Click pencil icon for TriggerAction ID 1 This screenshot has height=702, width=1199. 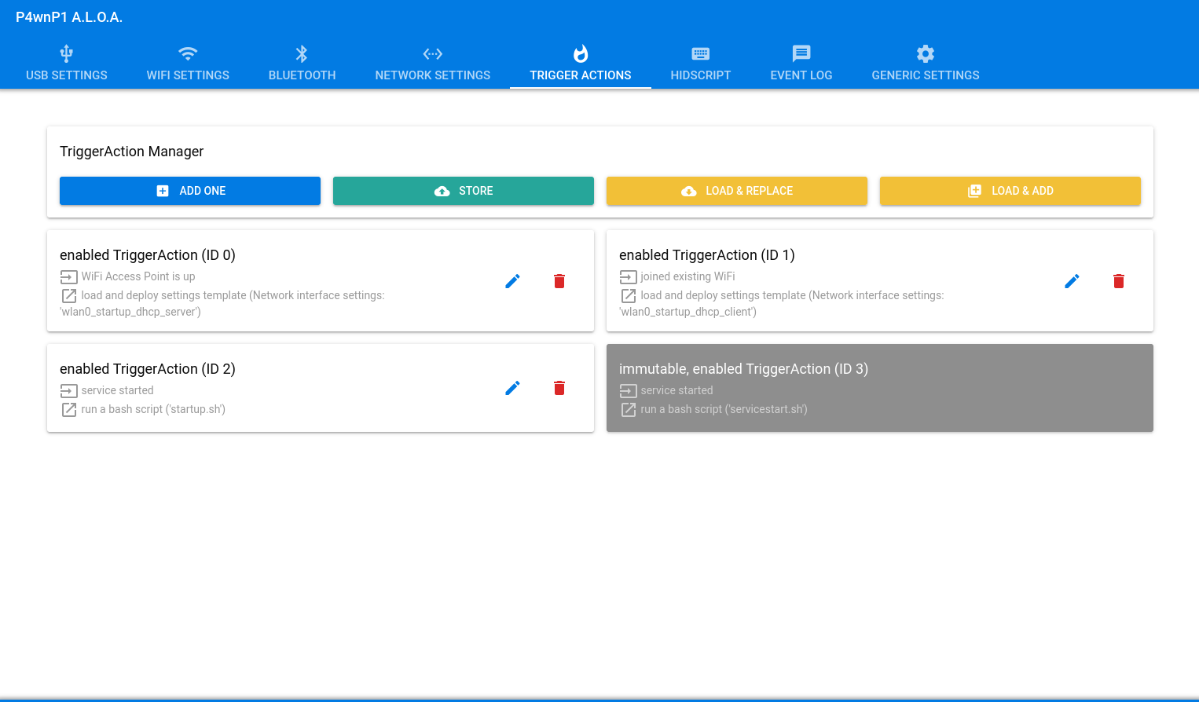point(1072,281)
